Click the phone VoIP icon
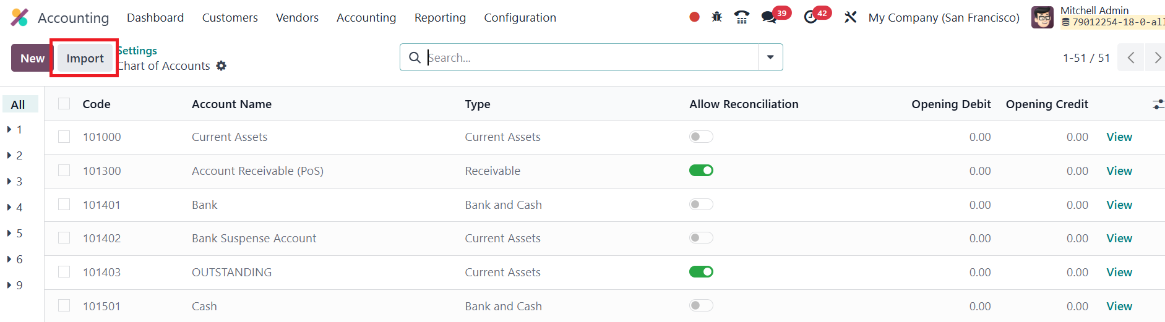Viewport: 1165px width, 322px height. [741, 17]
